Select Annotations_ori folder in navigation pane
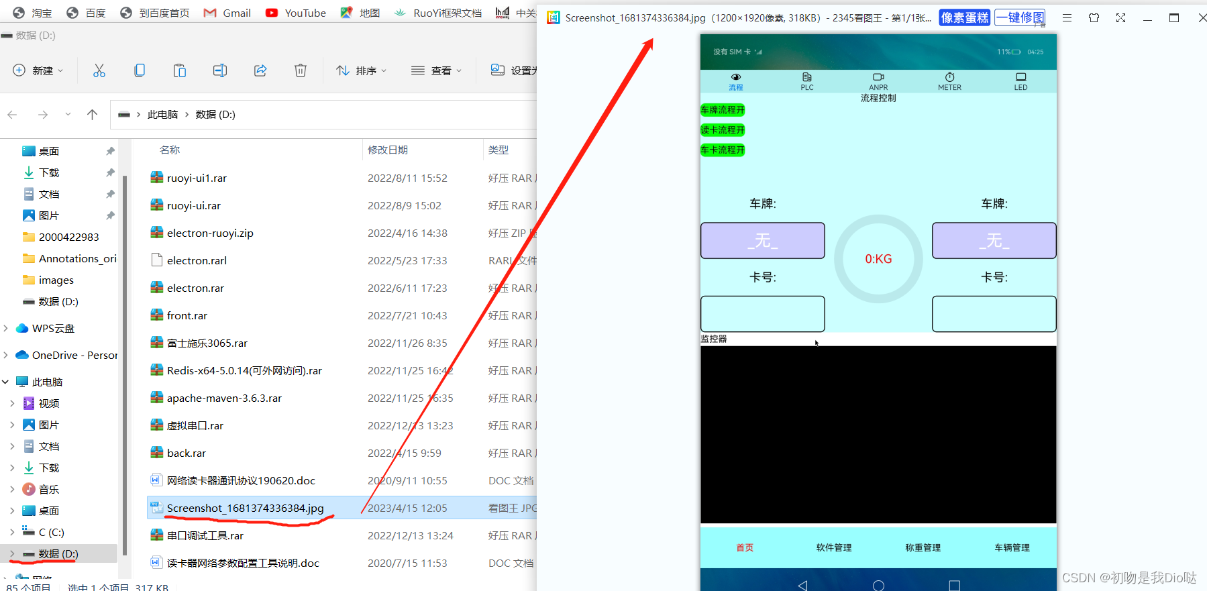Screen dimensions: 1207x591 click(x=69, y=258)
